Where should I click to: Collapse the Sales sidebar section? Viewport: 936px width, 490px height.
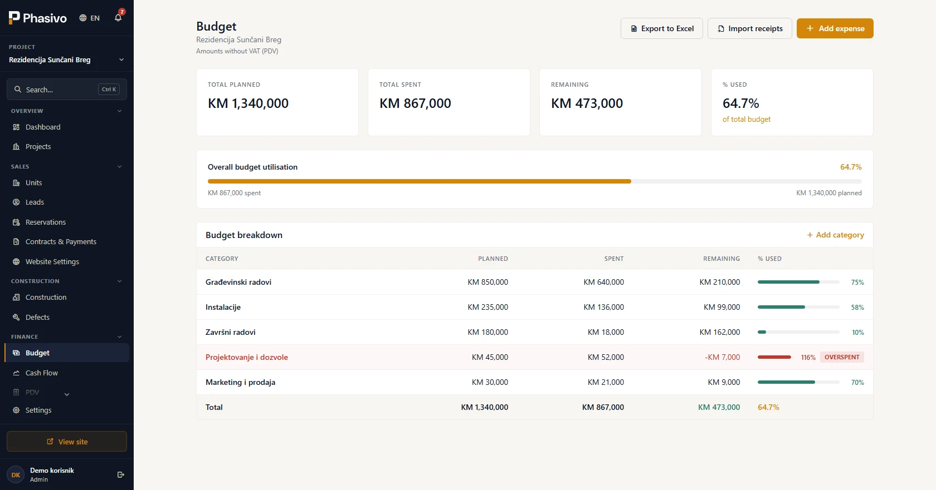tap(119, 167)
